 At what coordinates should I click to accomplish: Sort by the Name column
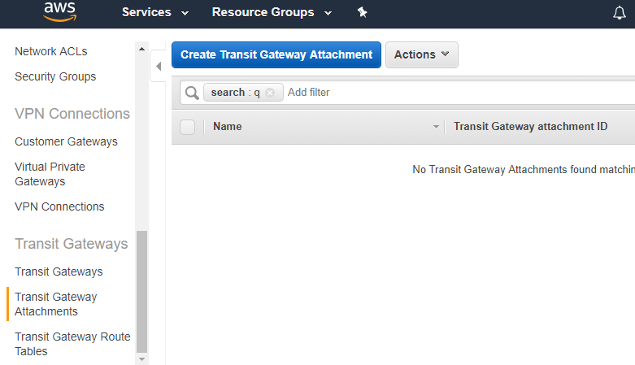(x=228, y=127)
